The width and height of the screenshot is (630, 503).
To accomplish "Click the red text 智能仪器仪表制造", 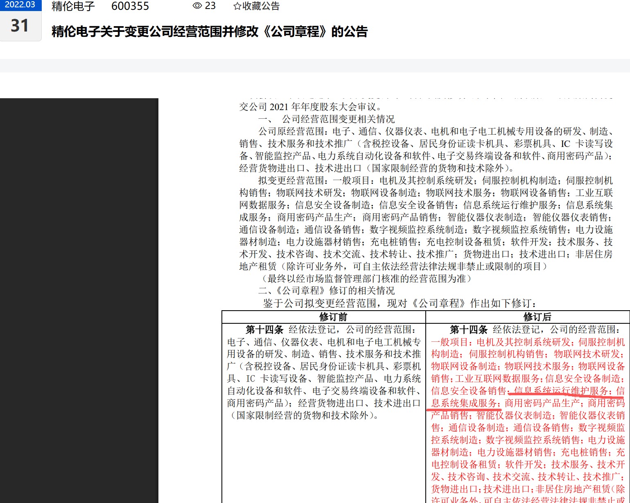I will [514, 415].
